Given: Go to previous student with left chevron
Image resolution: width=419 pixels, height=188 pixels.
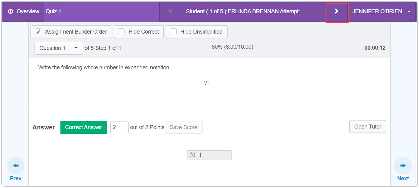Looking at the screenshot, I should click(170, 11).
